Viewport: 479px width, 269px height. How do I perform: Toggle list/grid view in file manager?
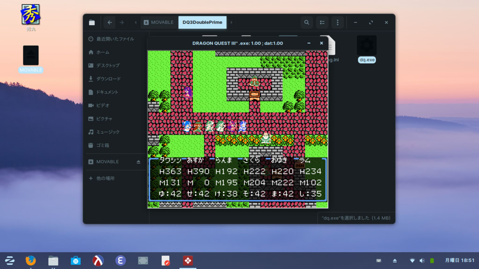[322, 22]
